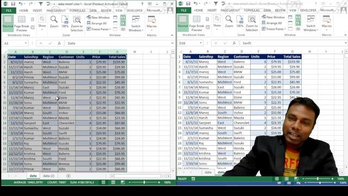The image size is (348, 196).
Task: Open FILE tab in left window
Action: [x=9, y=11]
